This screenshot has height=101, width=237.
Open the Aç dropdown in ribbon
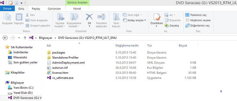point(170,15)
